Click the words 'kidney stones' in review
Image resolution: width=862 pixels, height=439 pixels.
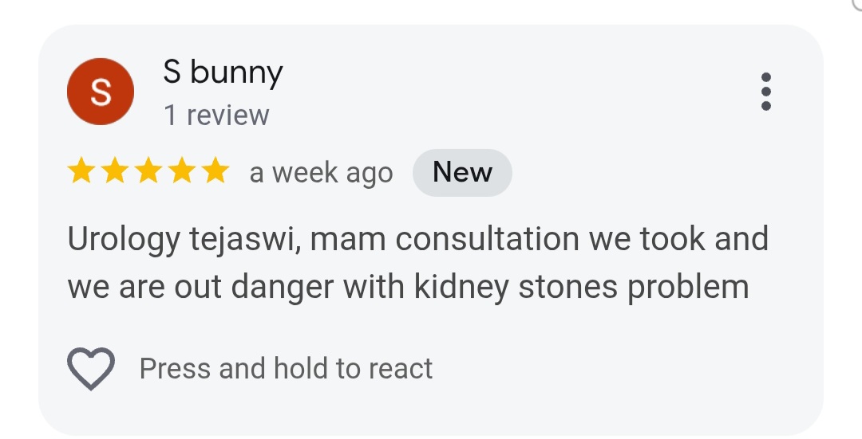pyautogui.click(x=516, y=288)
